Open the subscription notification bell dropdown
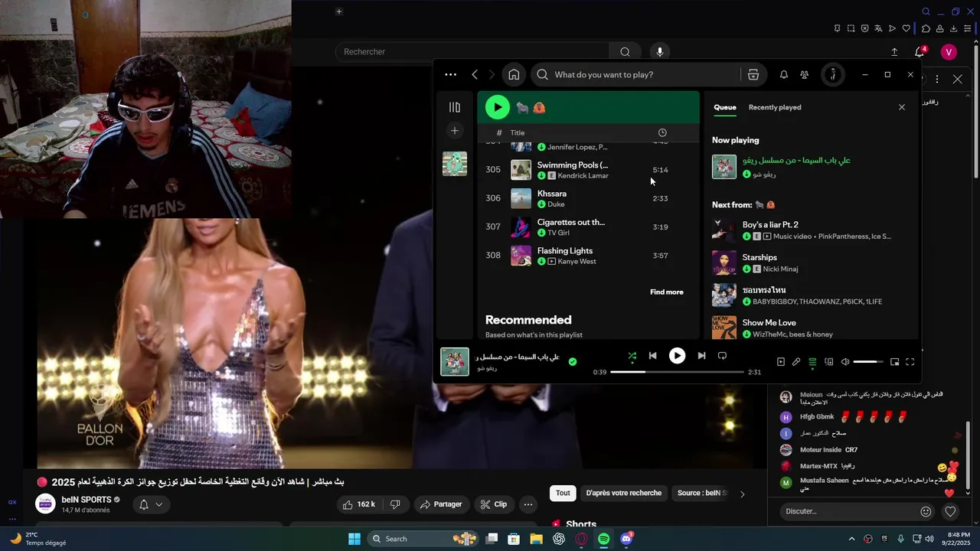 point(151,504)
